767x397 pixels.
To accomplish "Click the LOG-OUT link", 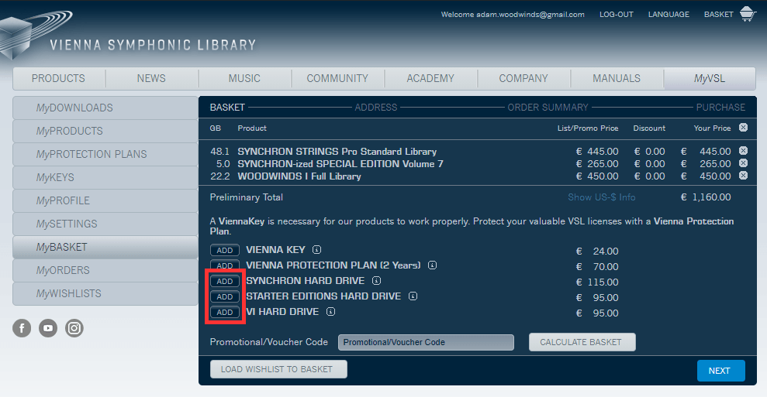I will pyautogui.click(x=617, y=15).
